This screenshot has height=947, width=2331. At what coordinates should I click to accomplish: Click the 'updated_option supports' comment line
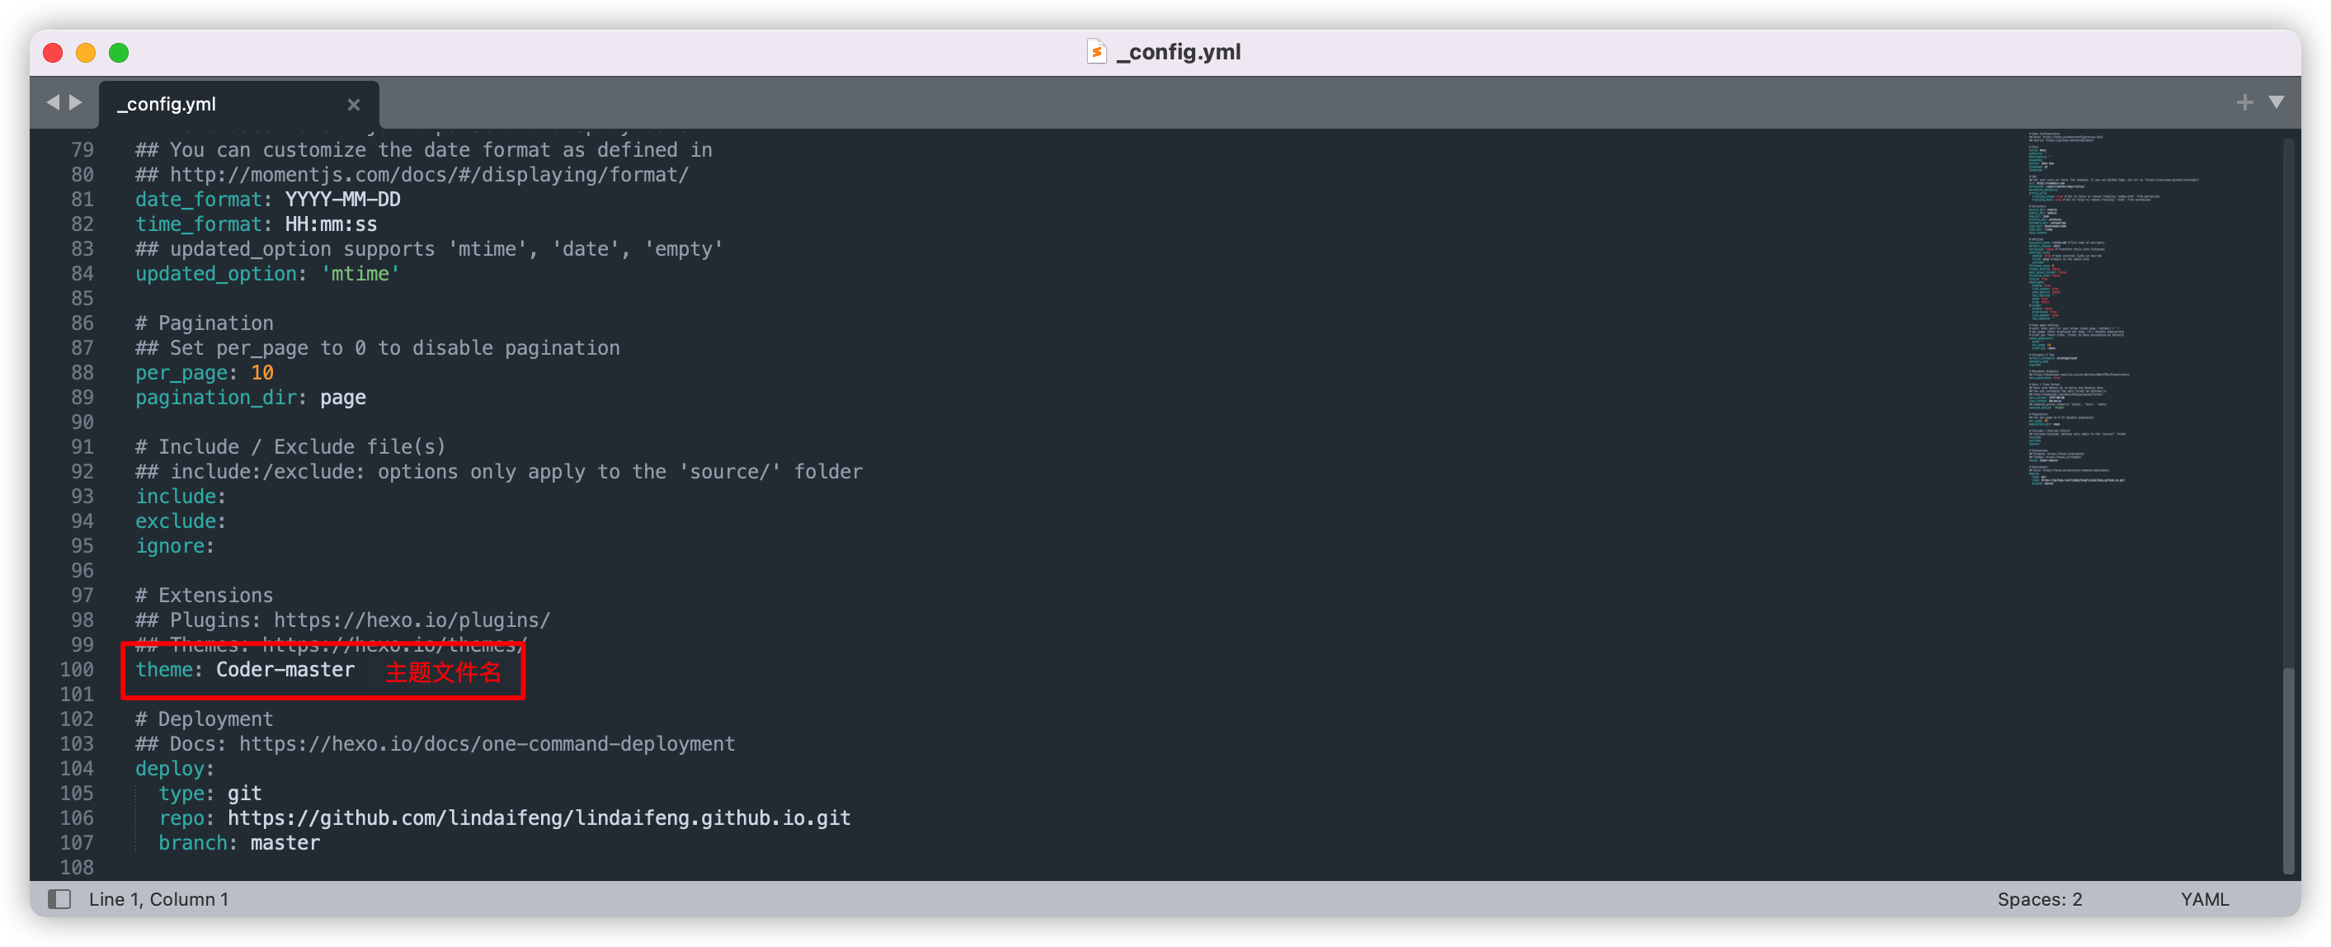[429, 249]
